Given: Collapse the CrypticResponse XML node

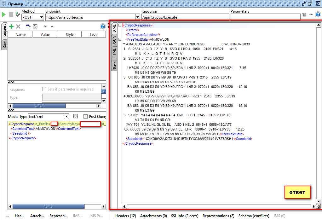Looking at the screenshot, I should [120, 25].
